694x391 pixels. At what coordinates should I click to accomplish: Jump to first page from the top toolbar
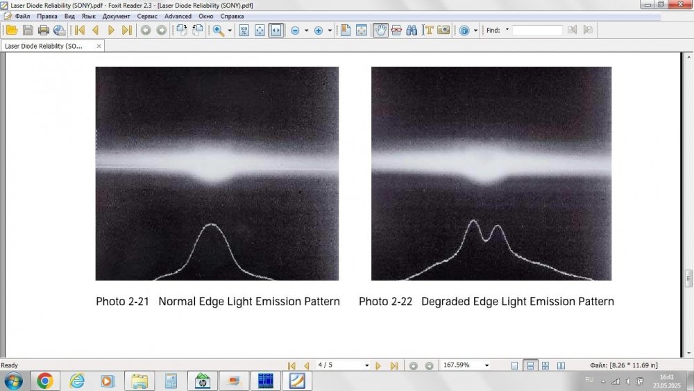(80, 31)
